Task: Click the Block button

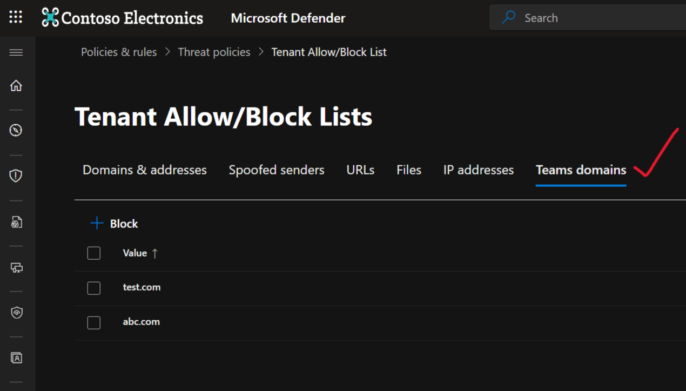Action: (x=114, y=224)
